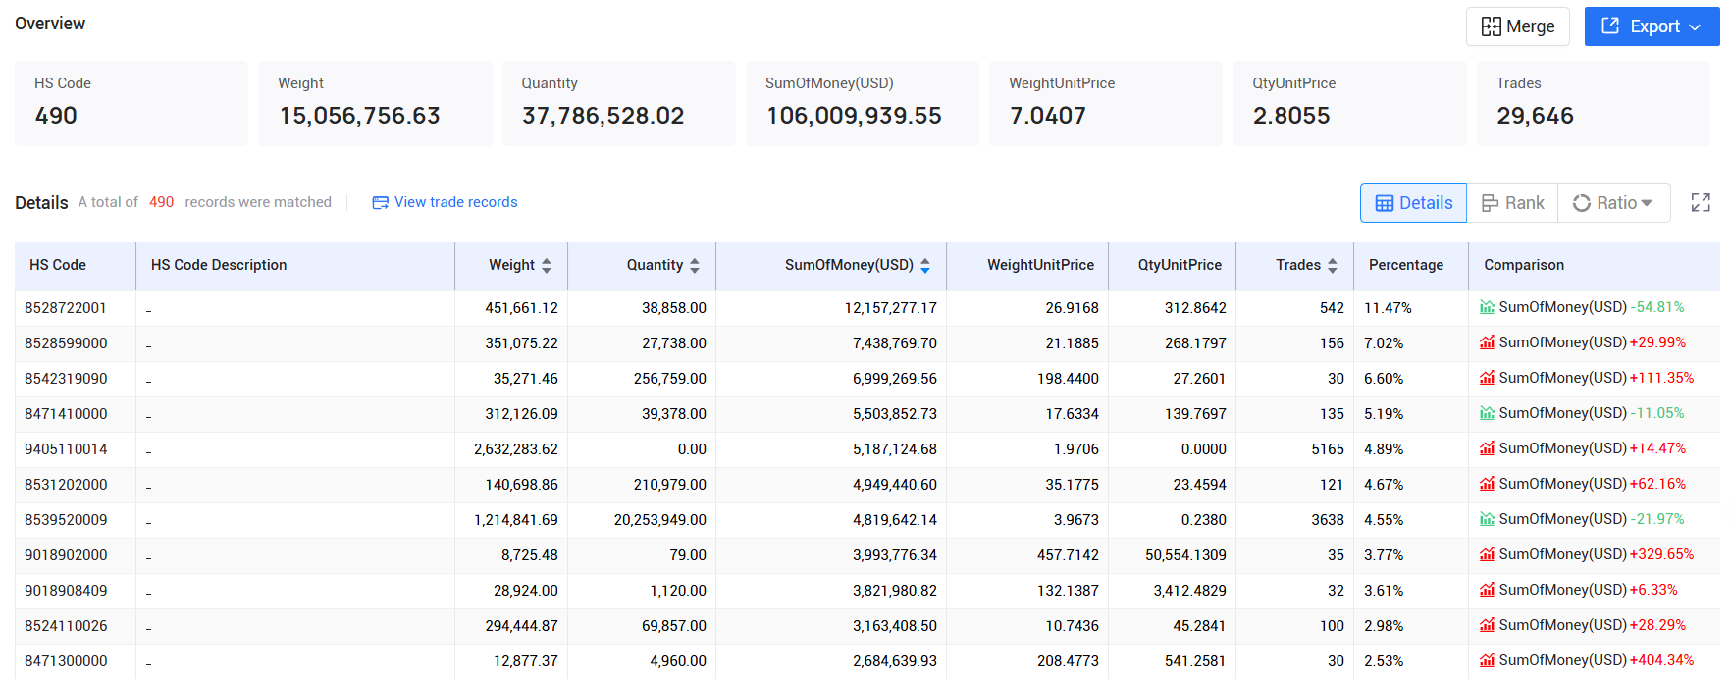Sort table by Trades column arrows

1333,265
